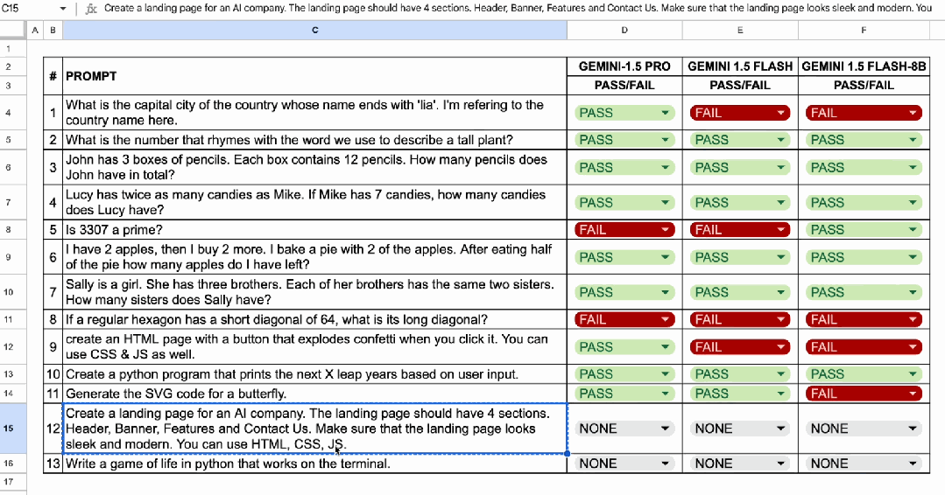
Task: Select the leap years python prompt cell
Action: (x=314, y=374)
